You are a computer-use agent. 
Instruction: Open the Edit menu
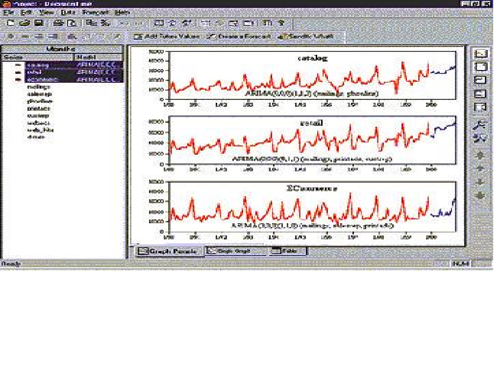[x=26, y=12]
